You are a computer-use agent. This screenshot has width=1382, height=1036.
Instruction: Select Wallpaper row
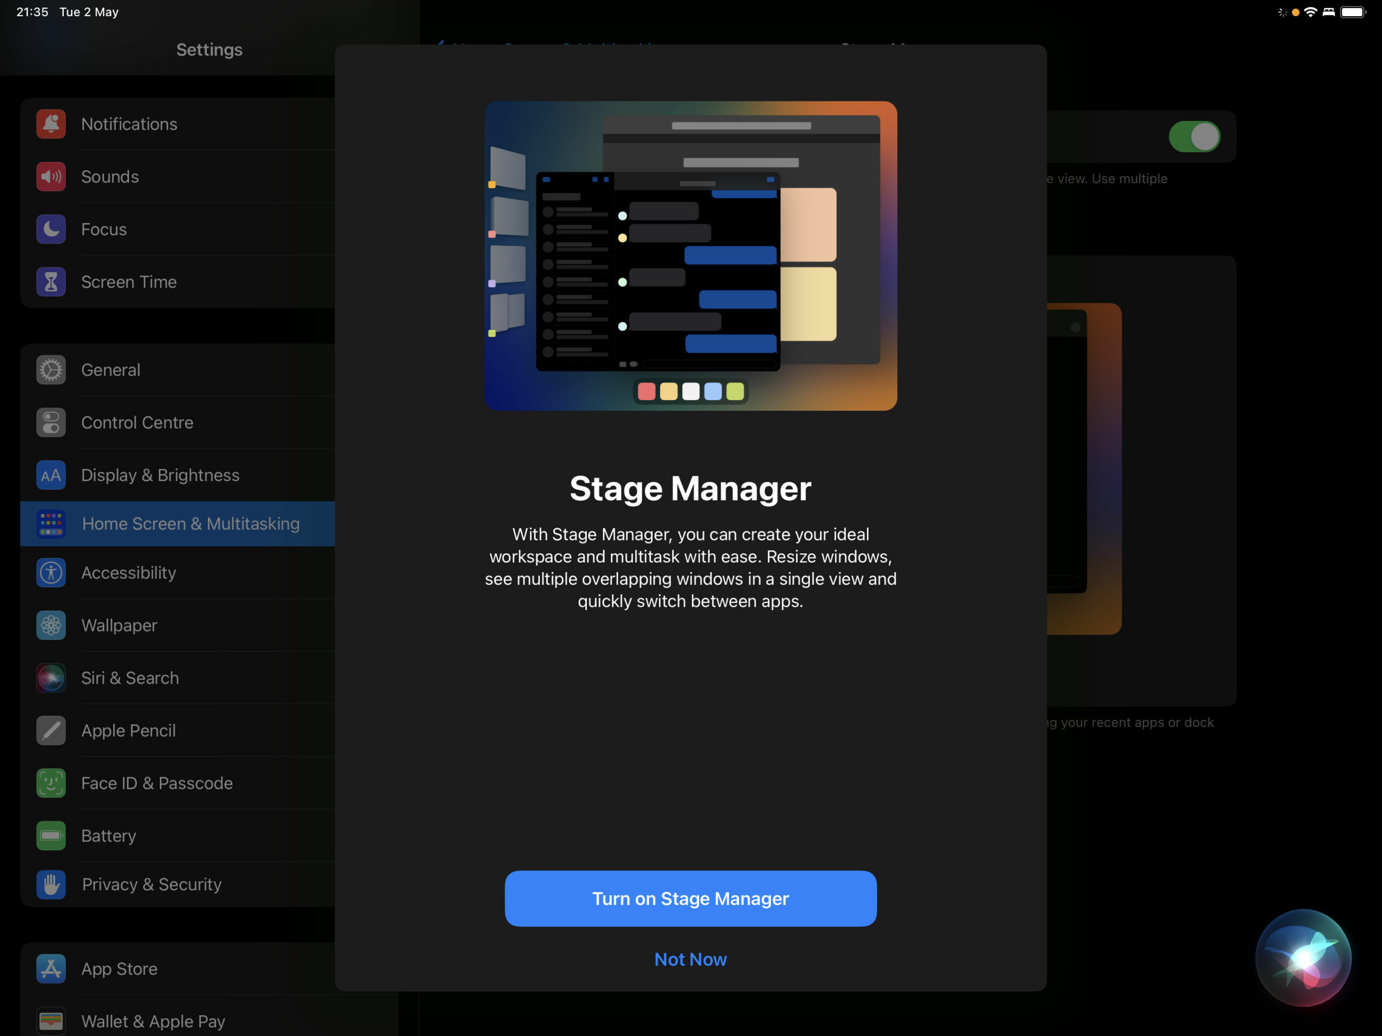pos(178,626)
